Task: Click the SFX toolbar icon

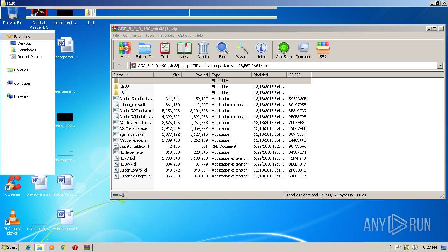Action: 323,50
